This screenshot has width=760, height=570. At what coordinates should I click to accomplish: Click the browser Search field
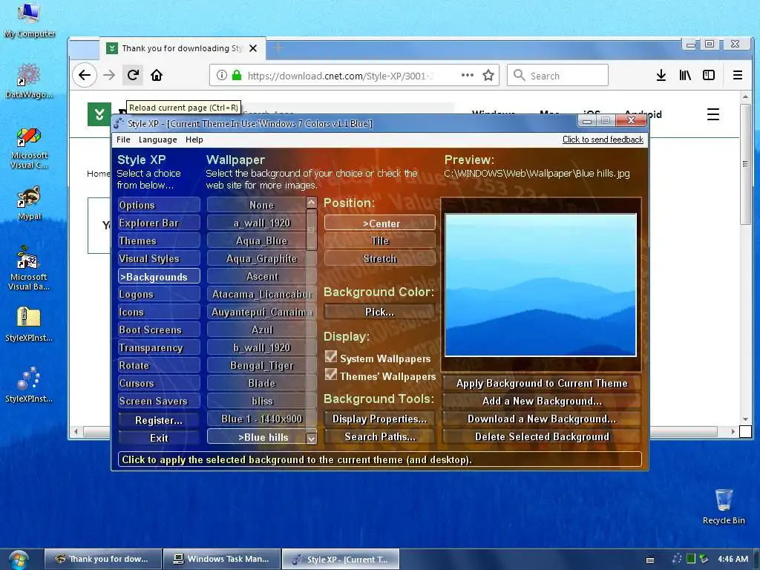557,75
